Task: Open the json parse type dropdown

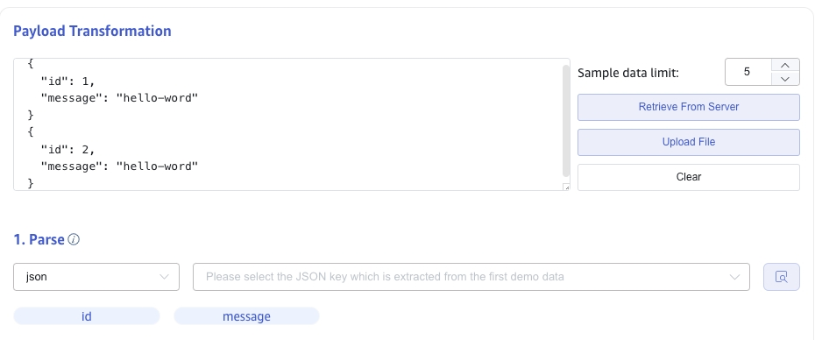Action: pyautogui.click(x=96, y=277)
